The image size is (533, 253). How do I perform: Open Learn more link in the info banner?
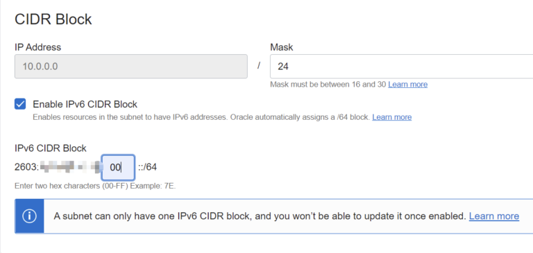pyautogui.click(x=494, y=216)
